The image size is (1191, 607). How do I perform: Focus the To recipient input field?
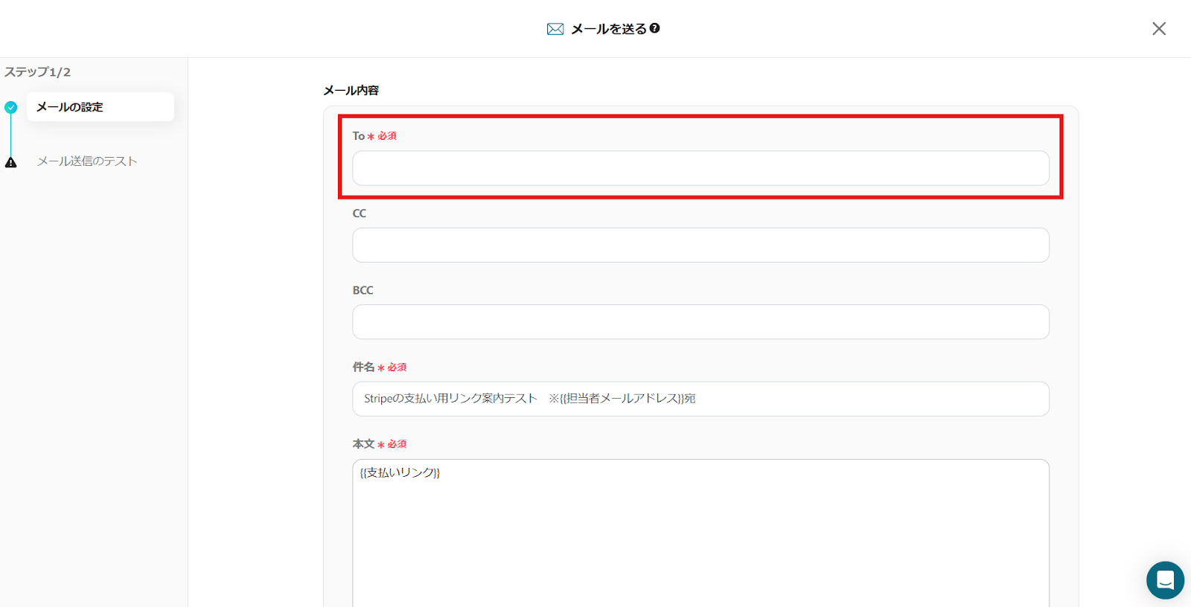[700, 168]
